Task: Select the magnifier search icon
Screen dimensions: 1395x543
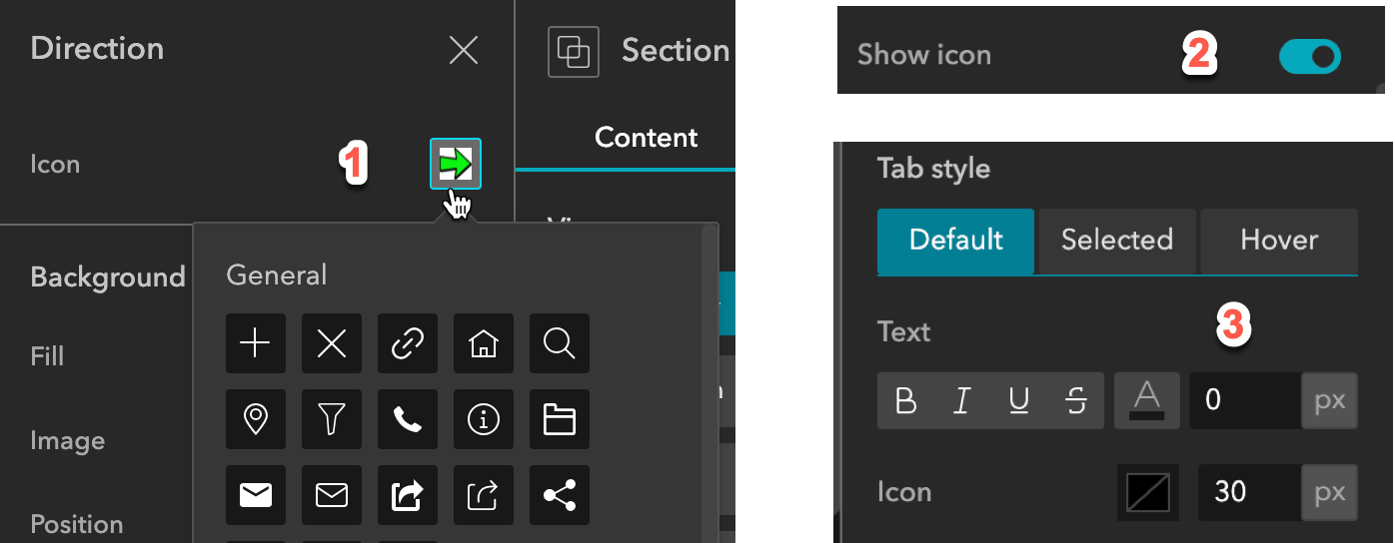Action: (x=560, y=343)
